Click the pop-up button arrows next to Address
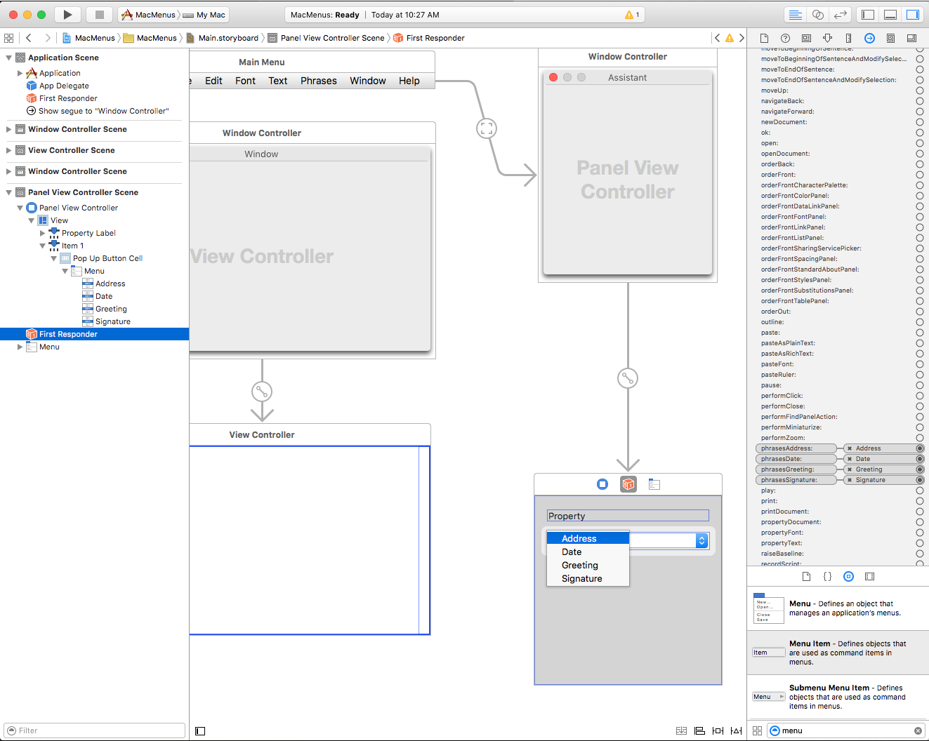 pos(701,540)
